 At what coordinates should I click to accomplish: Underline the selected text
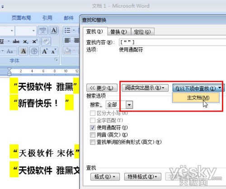(2, 41)
